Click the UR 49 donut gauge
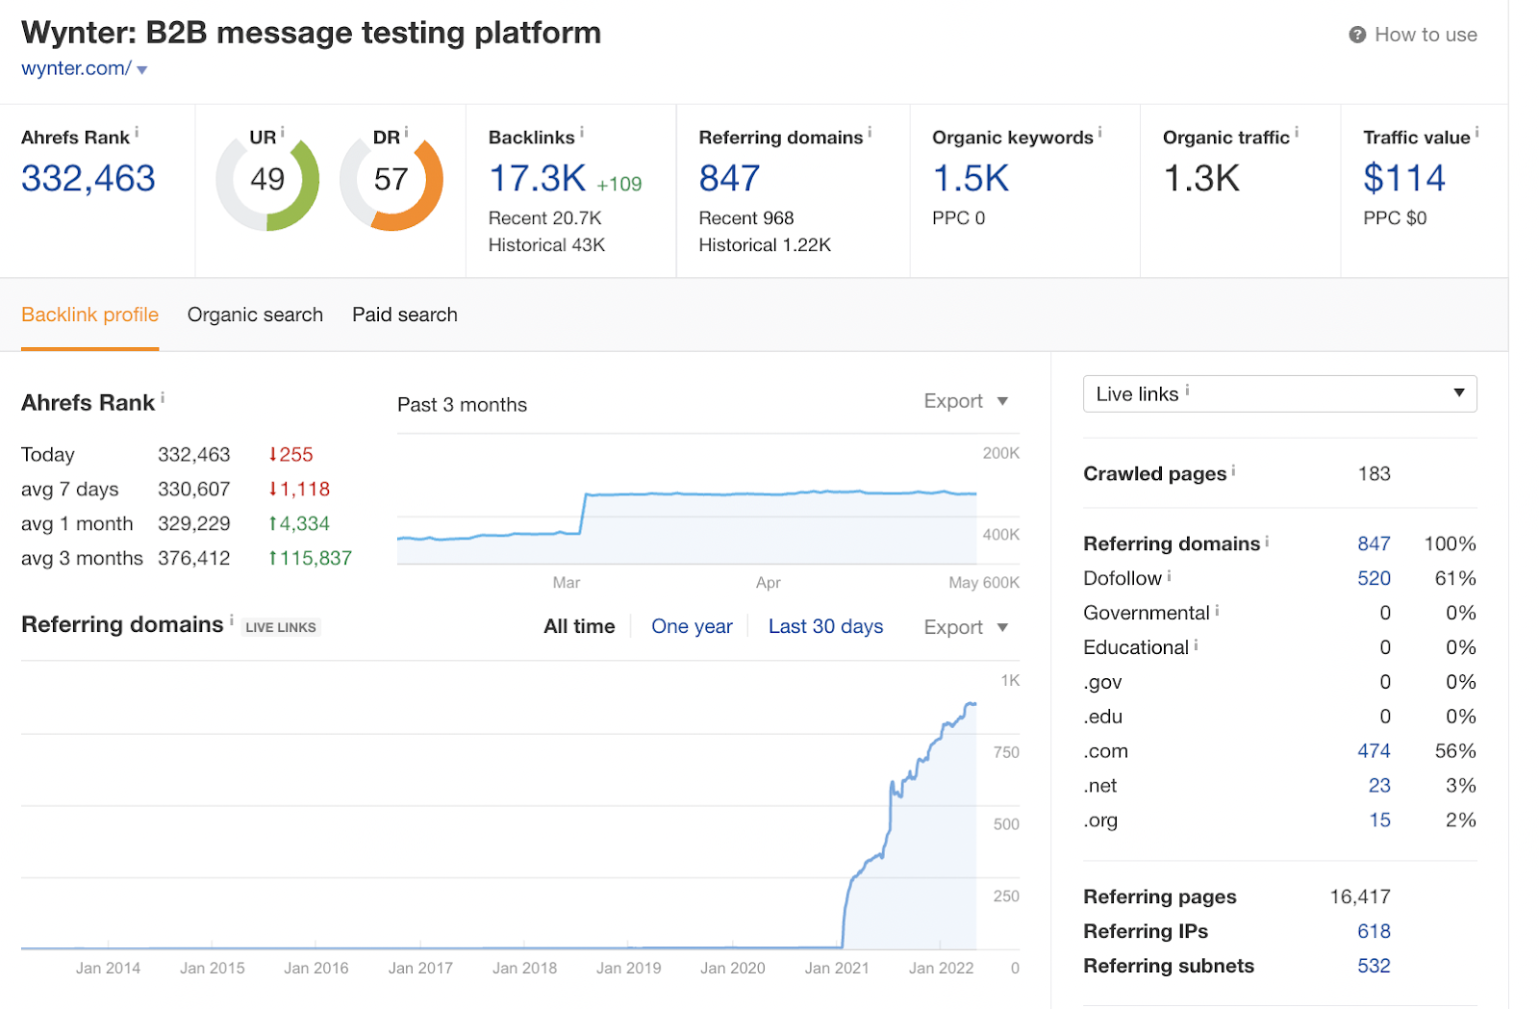Image resolution: width=1539 pixels, height=1009 pixels. pos(267,181)
